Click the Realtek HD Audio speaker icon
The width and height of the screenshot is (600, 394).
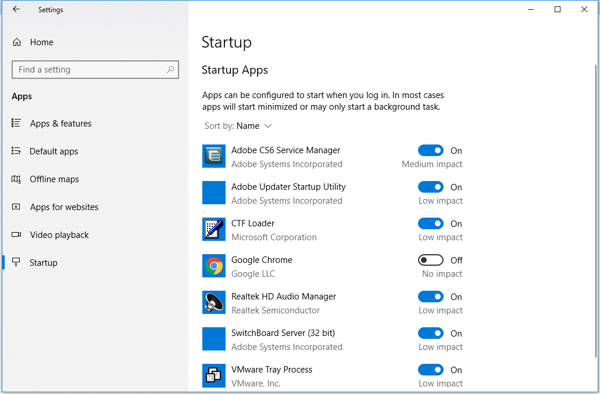tap(213, 302)
